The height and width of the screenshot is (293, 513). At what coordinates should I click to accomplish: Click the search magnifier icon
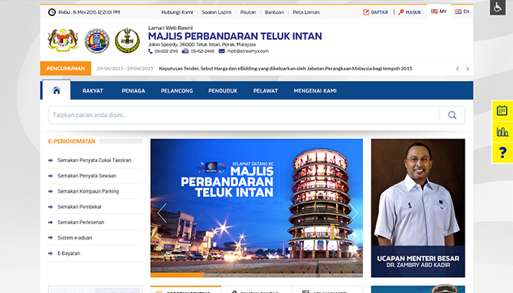point(453,115)
